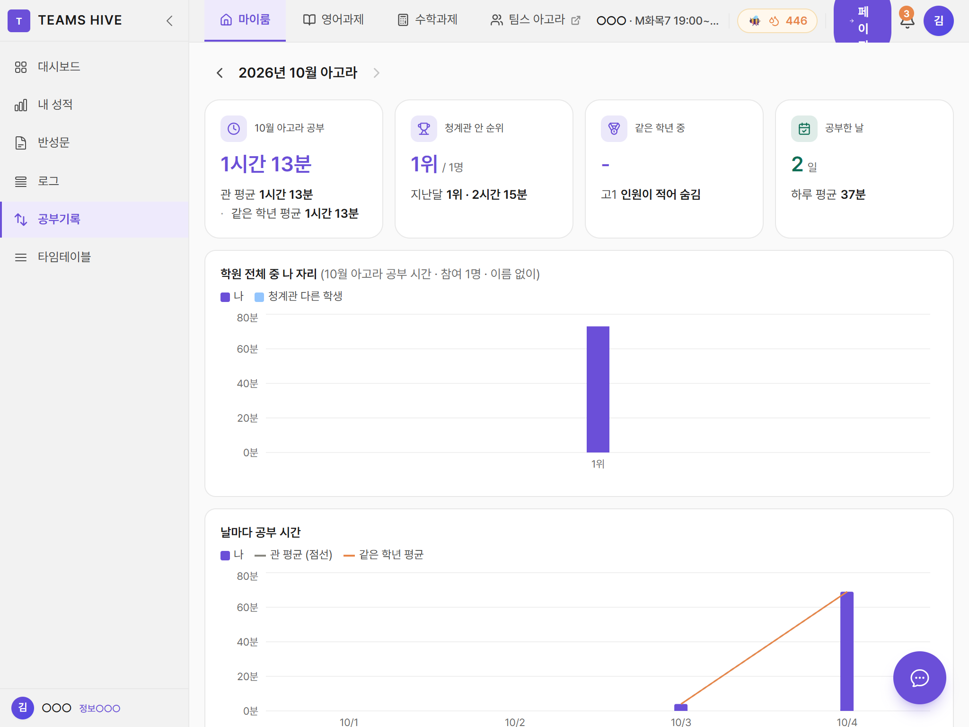Open the 김 profile avatar at top right

pos(938,21)
